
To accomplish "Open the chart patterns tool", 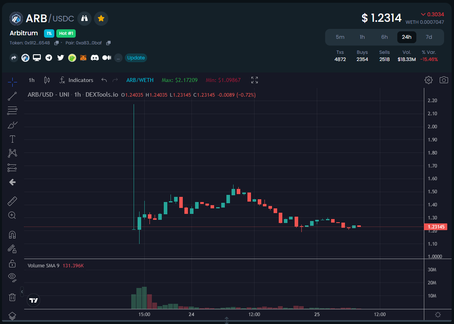I will tap(12, 153).
